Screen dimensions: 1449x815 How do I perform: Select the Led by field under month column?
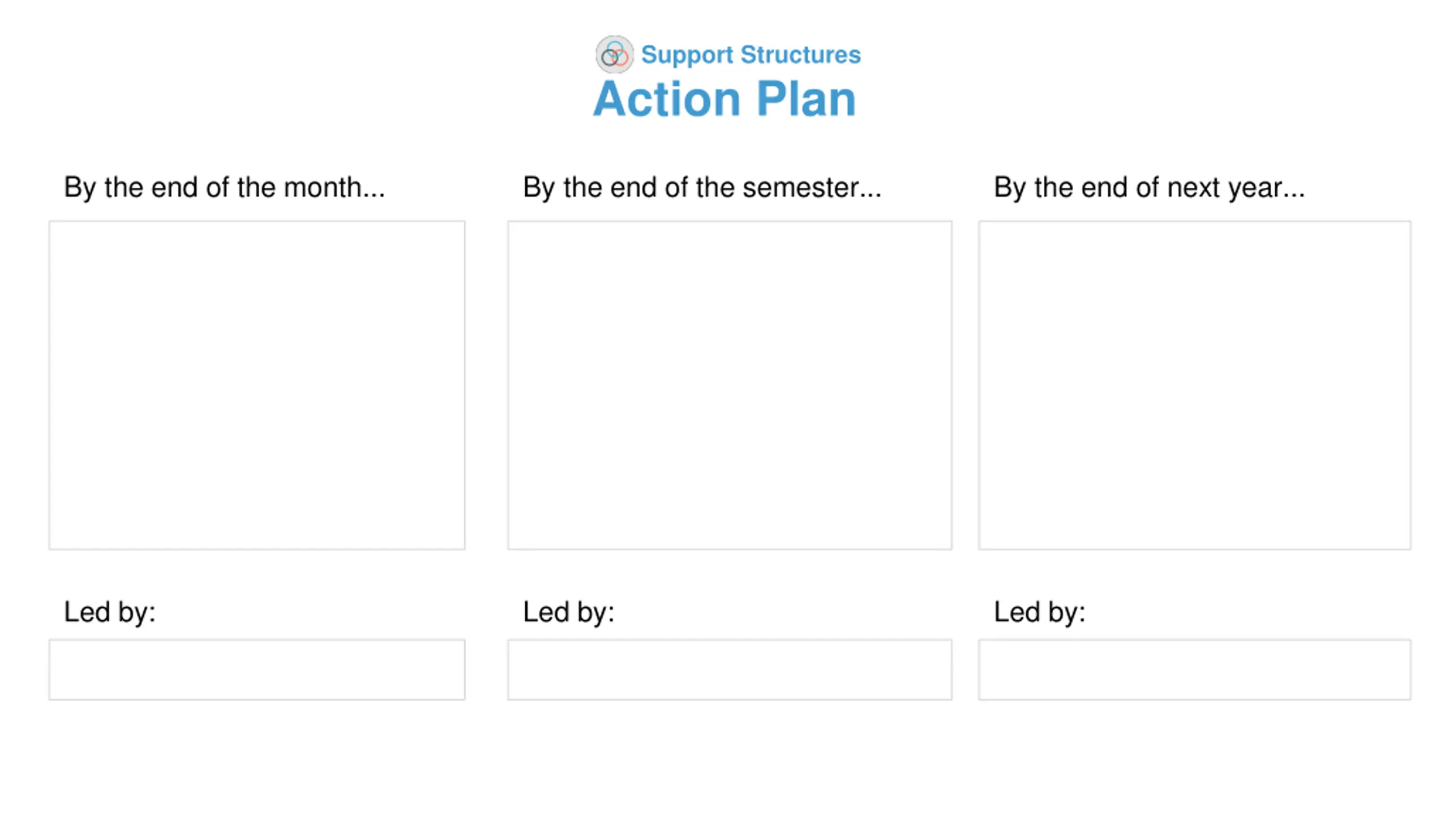pos(257,670)
